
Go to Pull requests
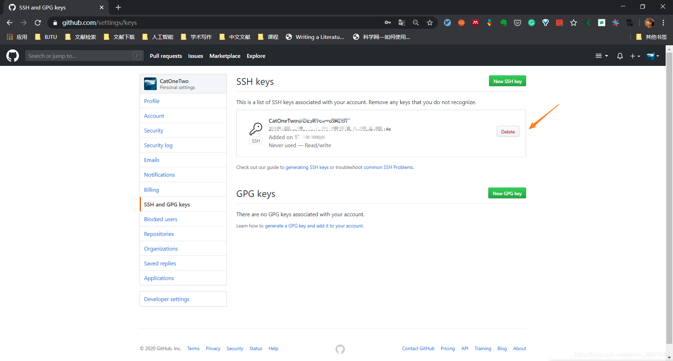pos(166,56)
